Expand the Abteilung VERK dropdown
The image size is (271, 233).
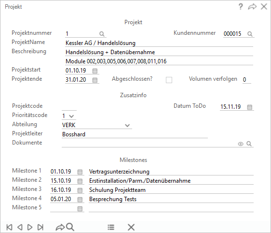[127, 125]
